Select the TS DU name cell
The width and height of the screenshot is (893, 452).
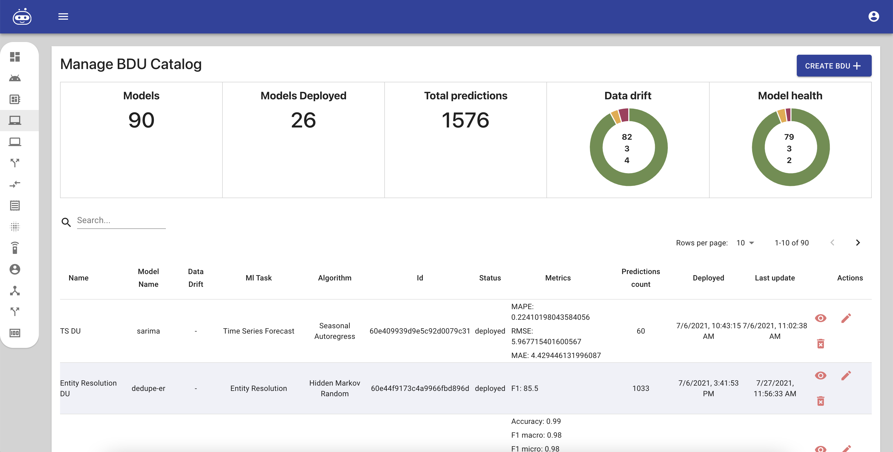(70, 331)
